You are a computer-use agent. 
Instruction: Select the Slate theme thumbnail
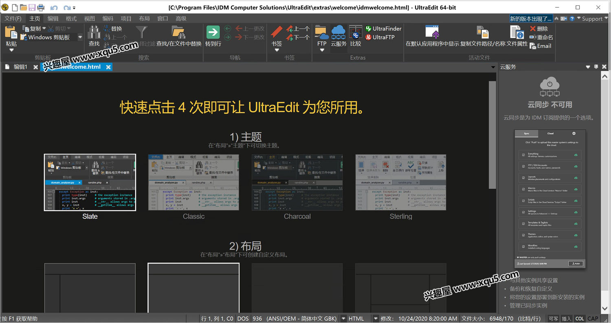click(90, 182)
